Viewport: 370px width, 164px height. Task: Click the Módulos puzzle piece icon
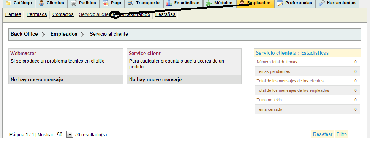coord(209,3)
